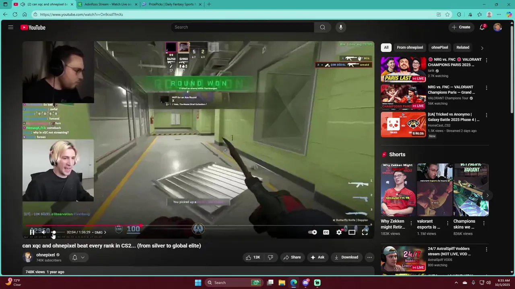Focus the YouTube search box
This screenshot has height=289, width=515.
coord(243,27)
